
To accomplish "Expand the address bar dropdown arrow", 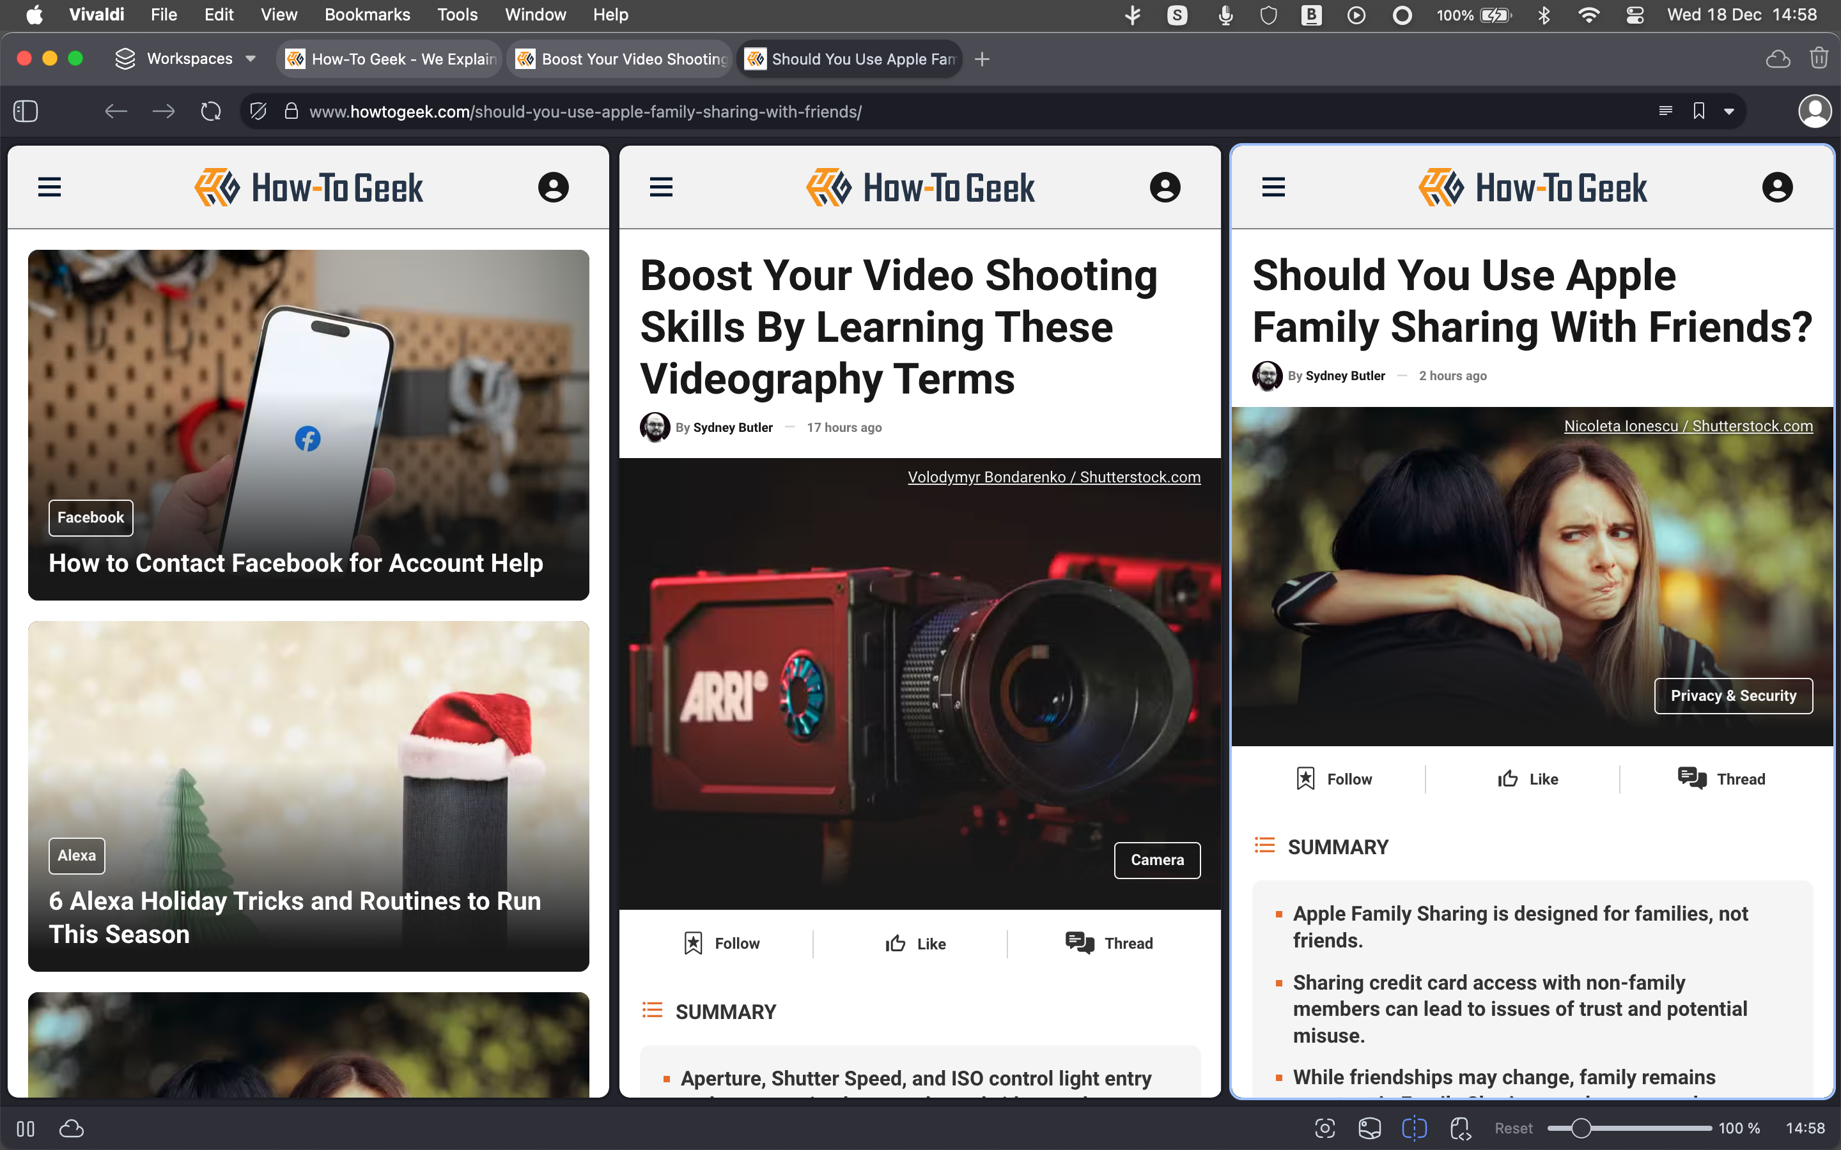I will 1729,112.
